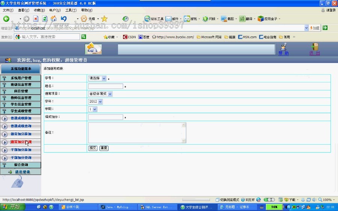Click the green Go arrow beside address bar

pos(325,28)
